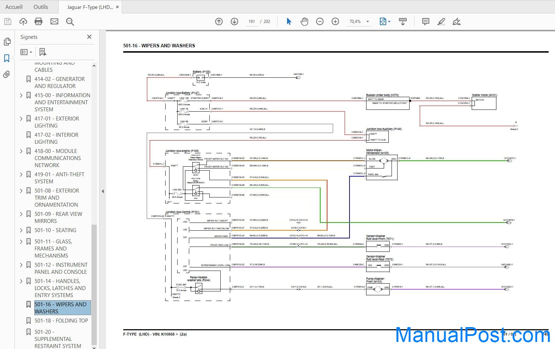
Task: Click the Starter motor (M101) label
Action: (x=484, y=95)
